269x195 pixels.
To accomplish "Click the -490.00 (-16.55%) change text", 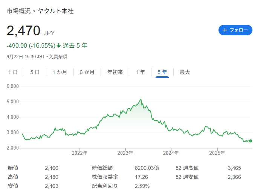I will pos(31,46).
